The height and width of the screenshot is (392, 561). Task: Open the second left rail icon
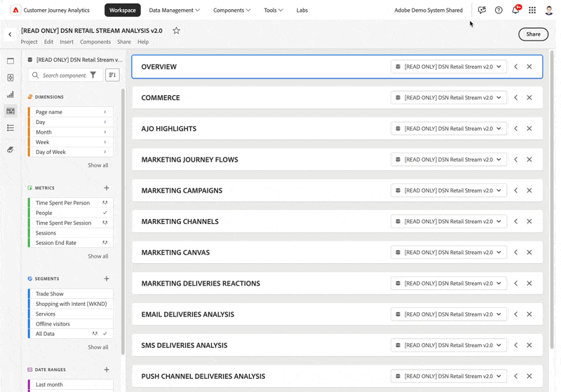coord(11,78)
